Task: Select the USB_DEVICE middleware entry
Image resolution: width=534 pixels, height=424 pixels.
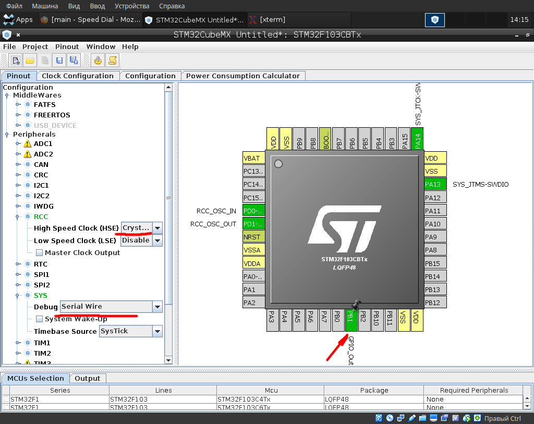Action: tap(55, 125)
